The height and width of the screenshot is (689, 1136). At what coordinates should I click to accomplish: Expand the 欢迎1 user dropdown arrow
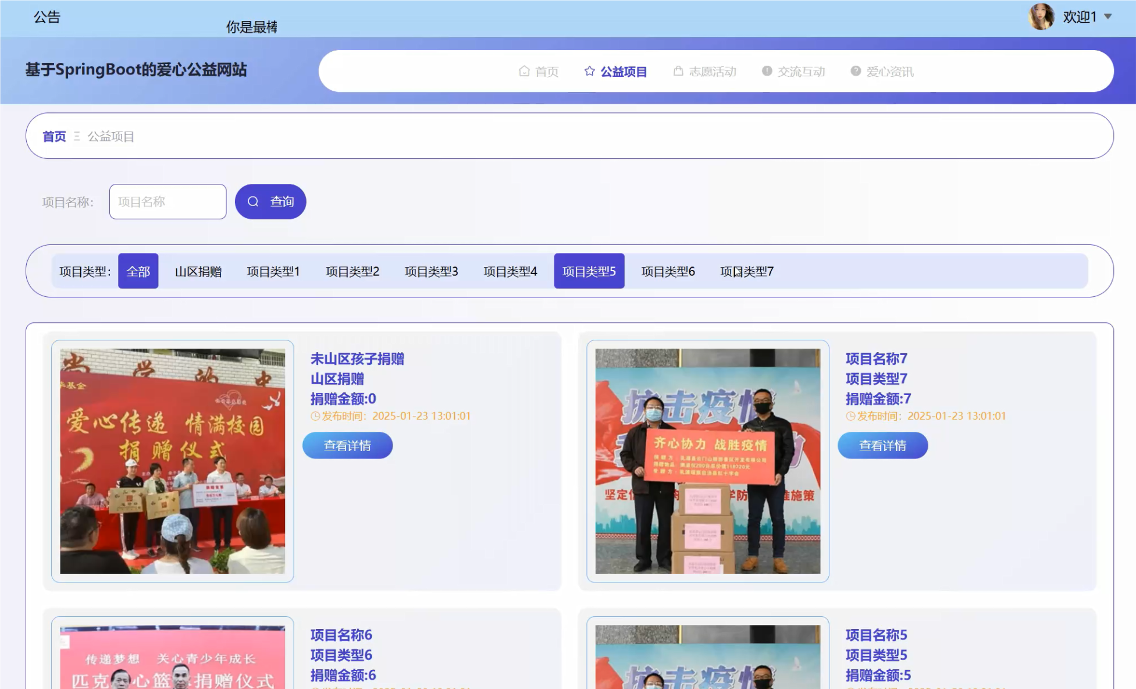[1108, 16]
